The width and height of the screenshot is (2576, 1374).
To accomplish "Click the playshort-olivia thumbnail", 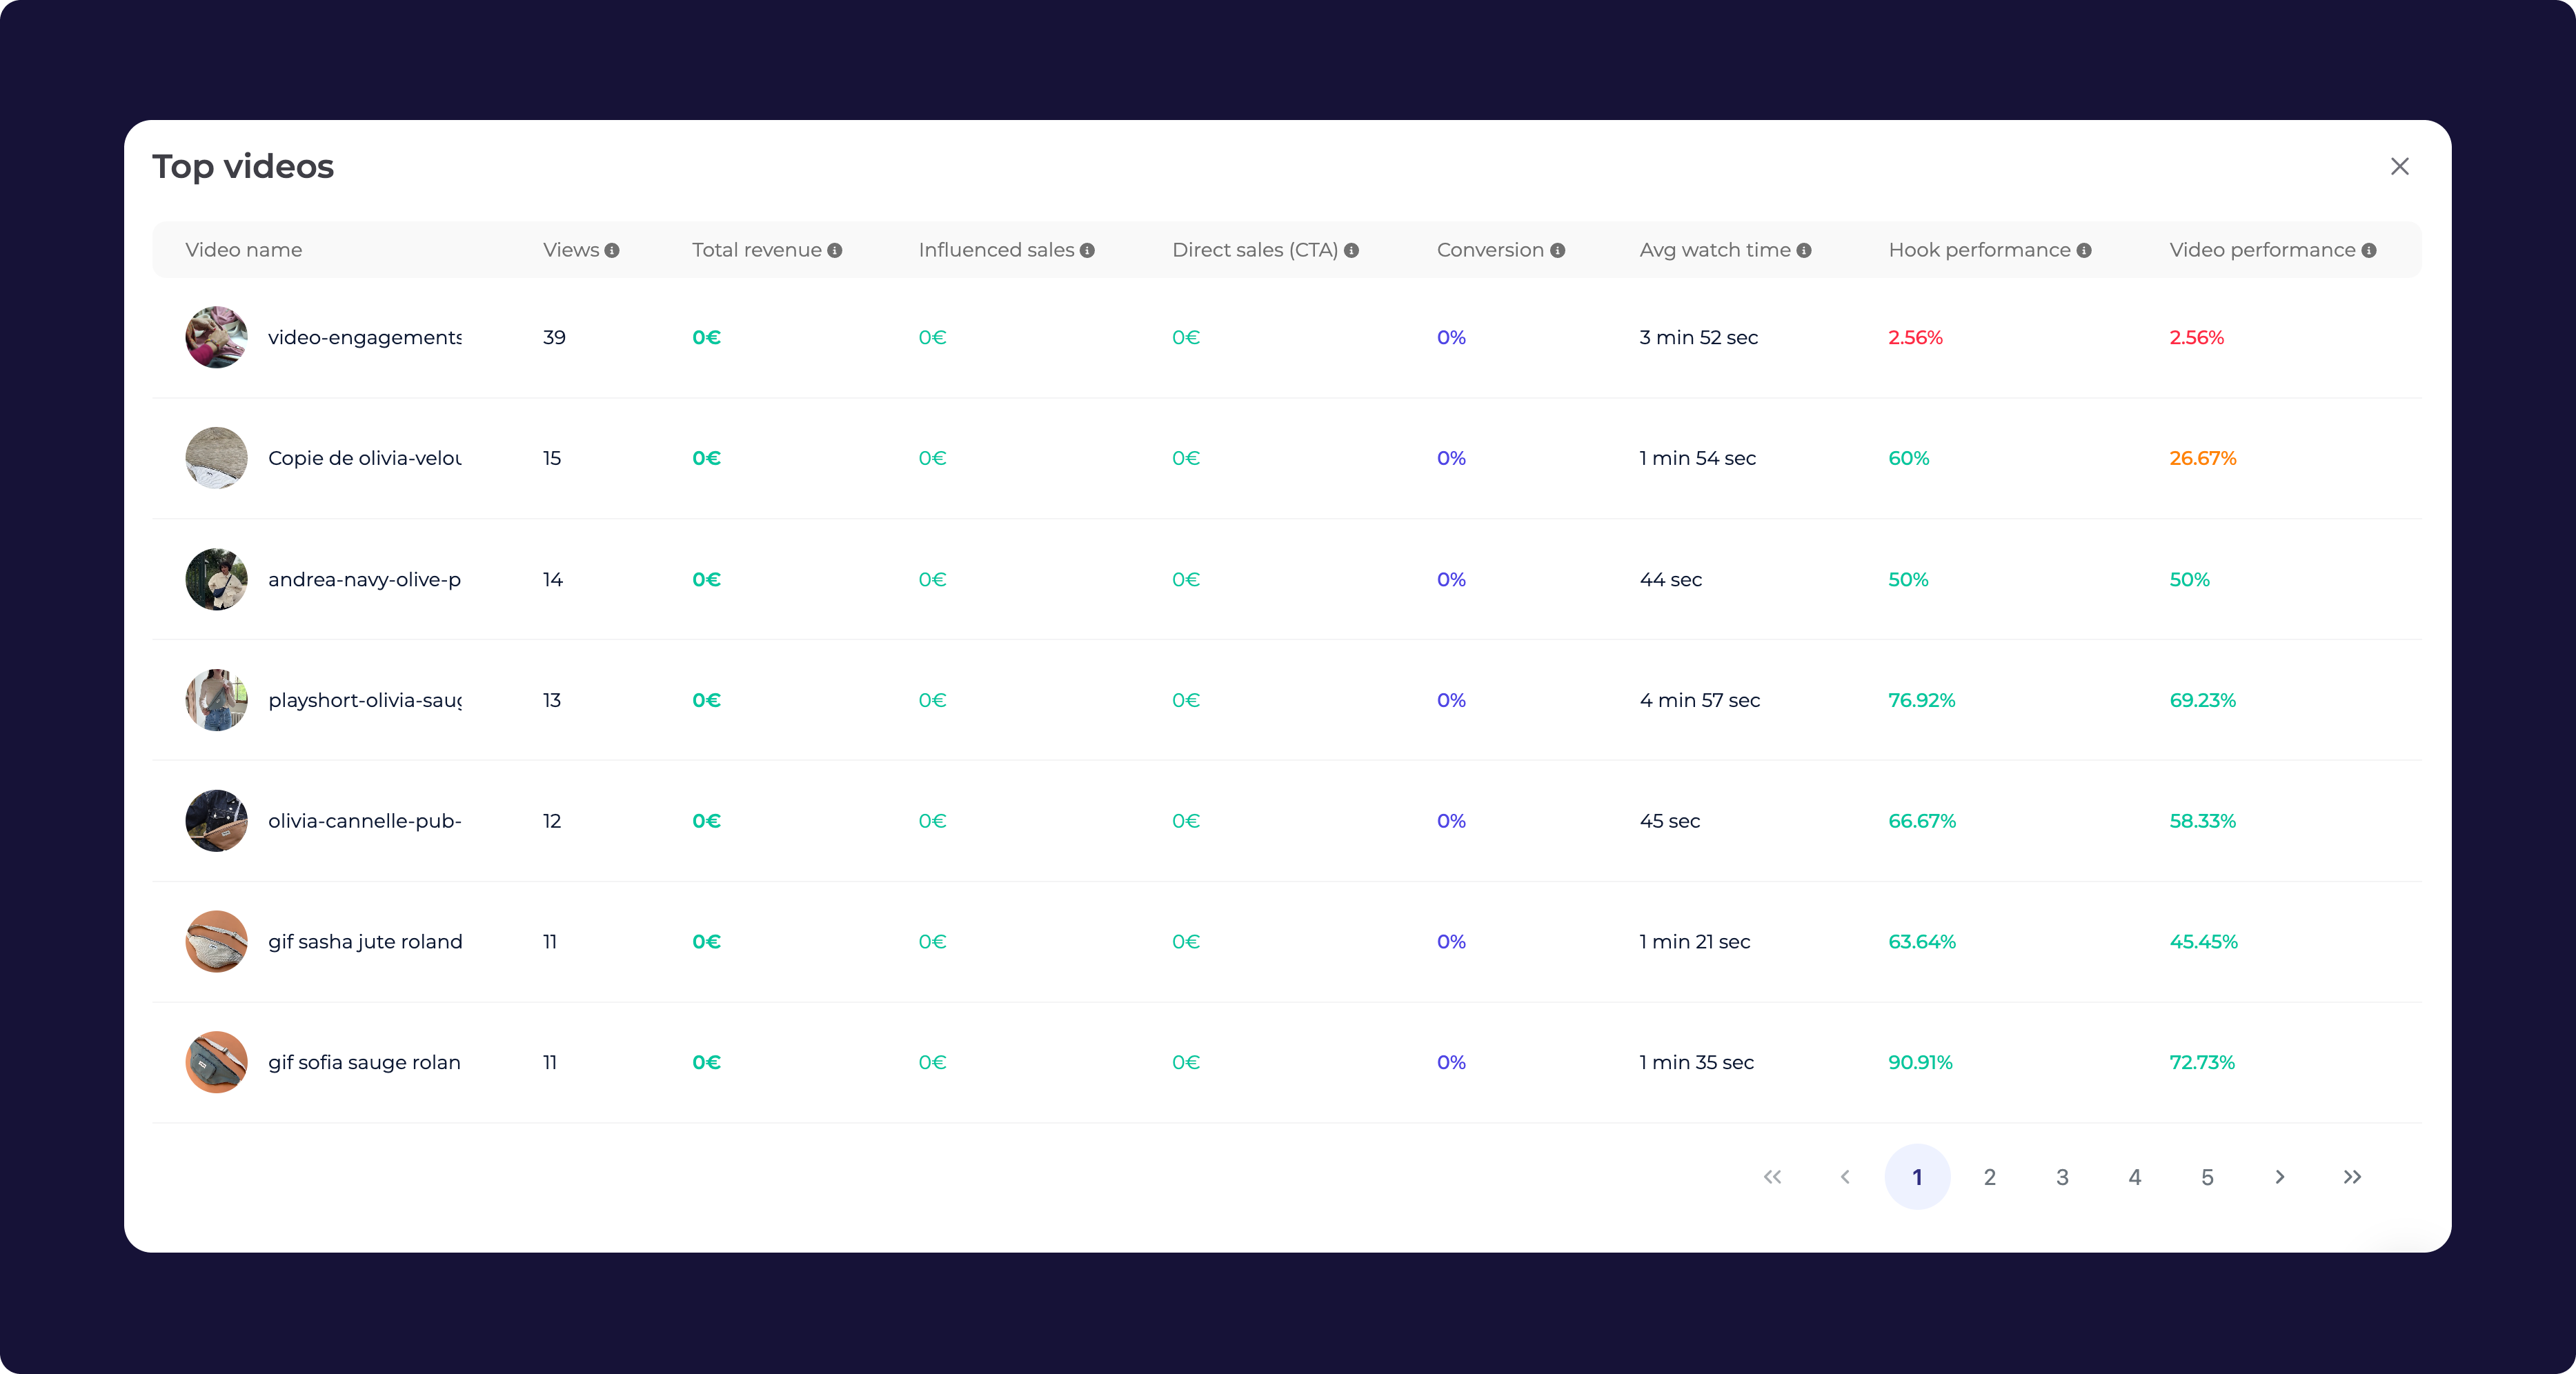I will point(216,700).
